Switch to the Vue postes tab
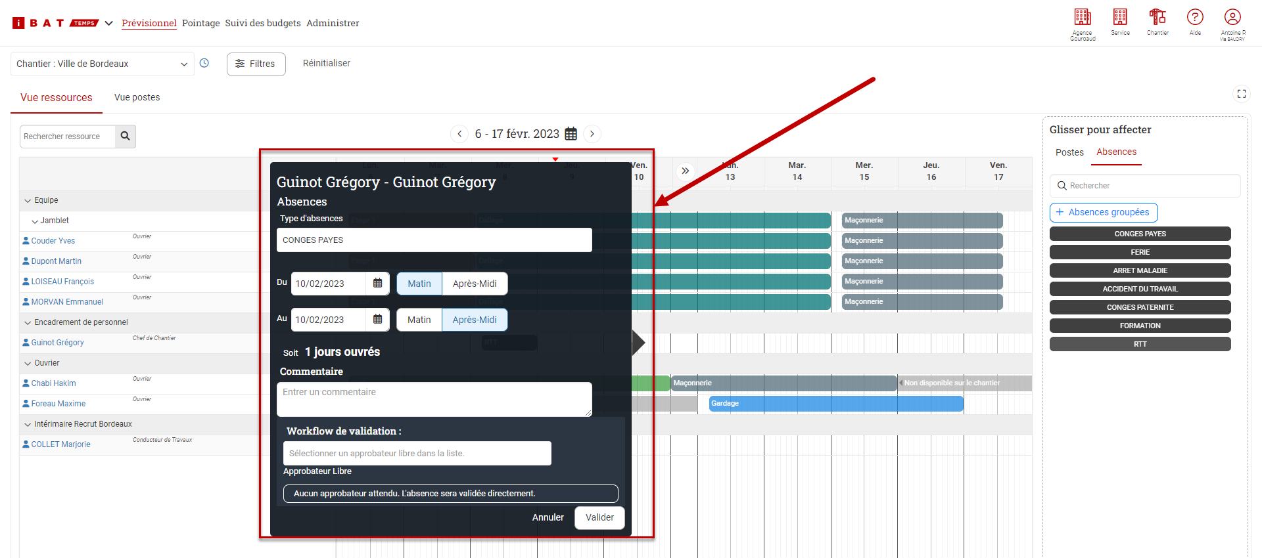The height and width of the screenshot is (558, 1262). pos(137,97)
